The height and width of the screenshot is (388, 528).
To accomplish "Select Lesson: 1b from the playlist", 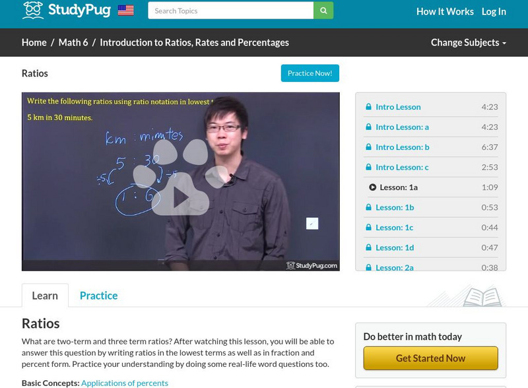I will pyautogui.click(x=395, y=207).
